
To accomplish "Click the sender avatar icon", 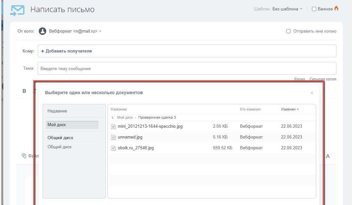I will pos(42,31).
